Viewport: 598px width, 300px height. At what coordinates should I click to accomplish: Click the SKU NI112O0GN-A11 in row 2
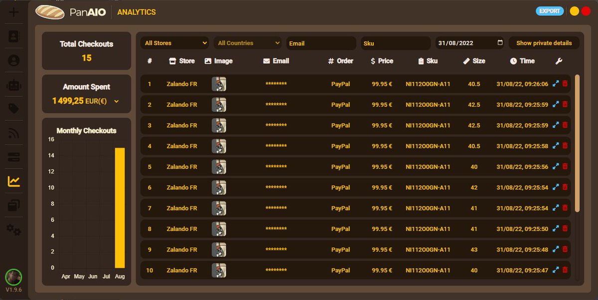coord(428,105)
